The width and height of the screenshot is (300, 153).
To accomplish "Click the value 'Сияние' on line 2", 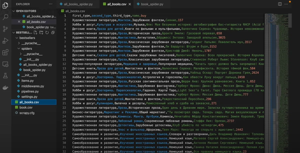I will click(171, 20).
